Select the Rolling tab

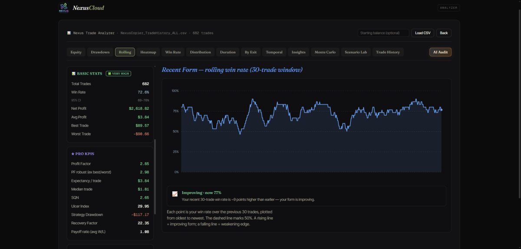[125, 52]
